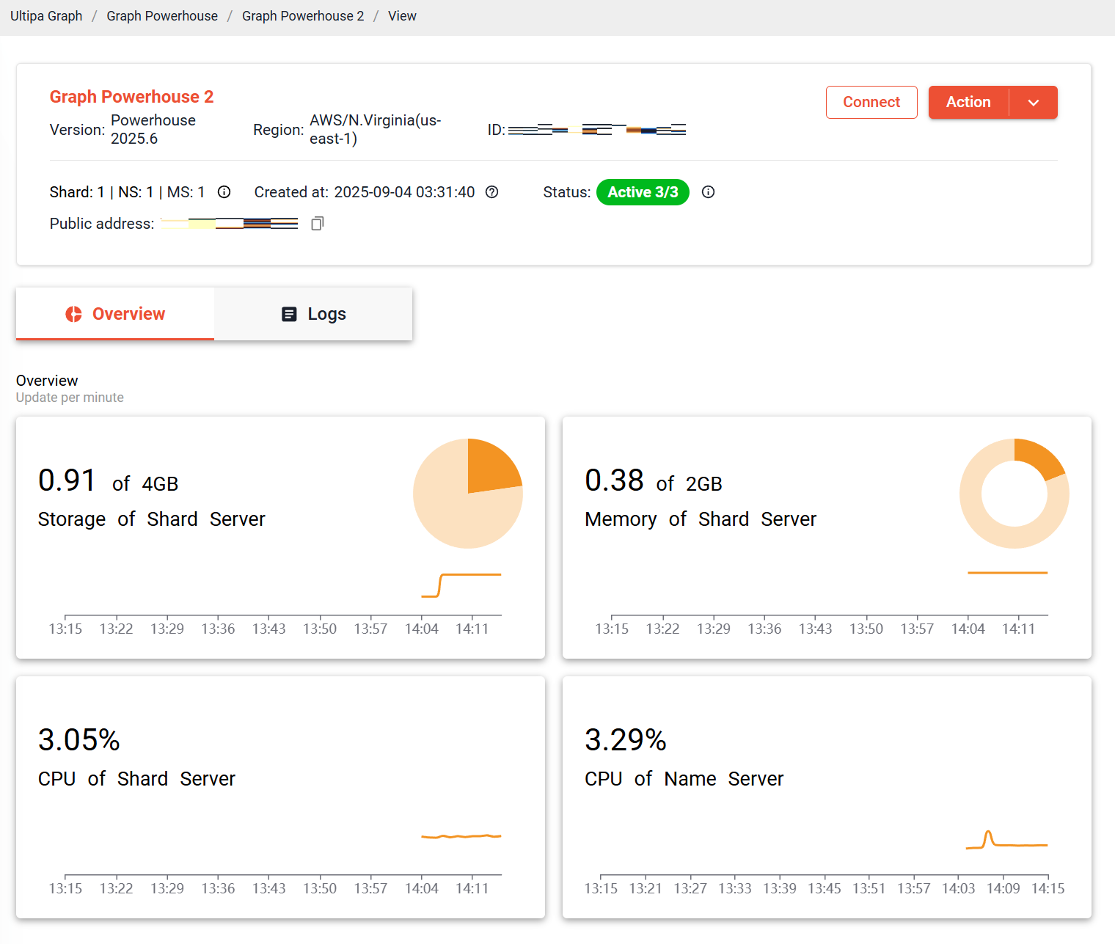Click the CPU of Shard Server trend line
Screen dimensions: 1115x944
tap(461, 836)
